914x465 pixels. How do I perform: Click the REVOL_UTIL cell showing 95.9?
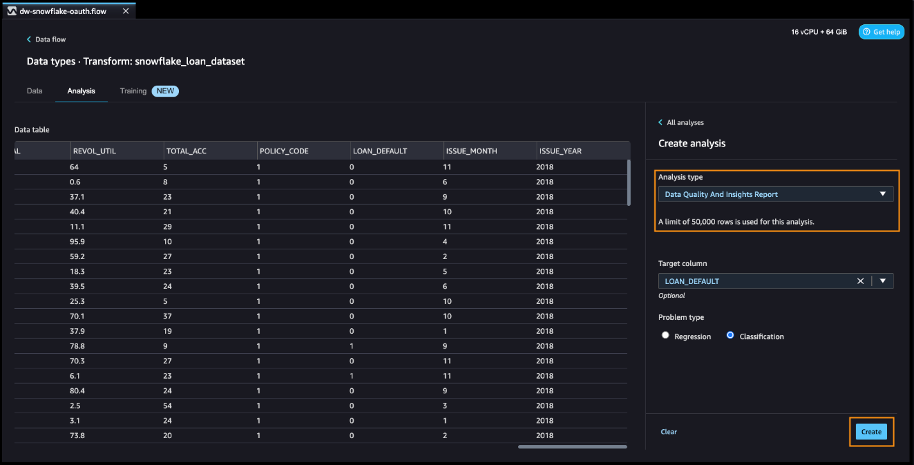tap(77, 242)
